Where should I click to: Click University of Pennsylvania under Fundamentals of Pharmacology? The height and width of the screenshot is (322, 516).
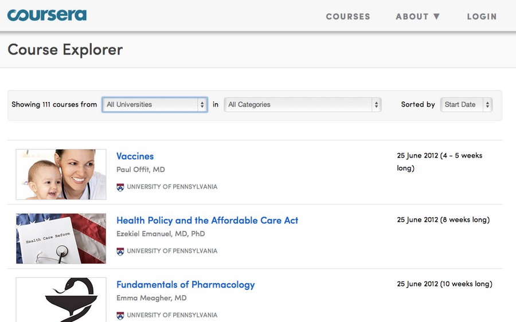point(172,315)
